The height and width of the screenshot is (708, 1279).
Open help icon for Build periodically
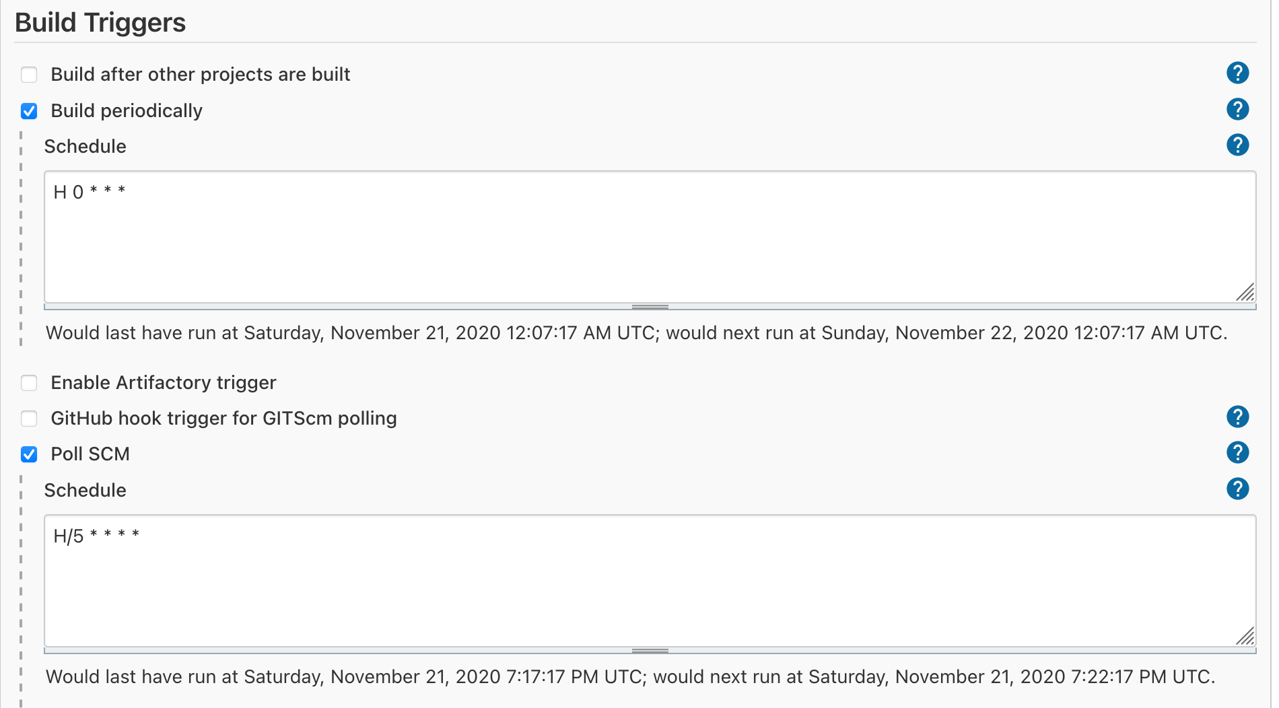(x=1237, y=109)
